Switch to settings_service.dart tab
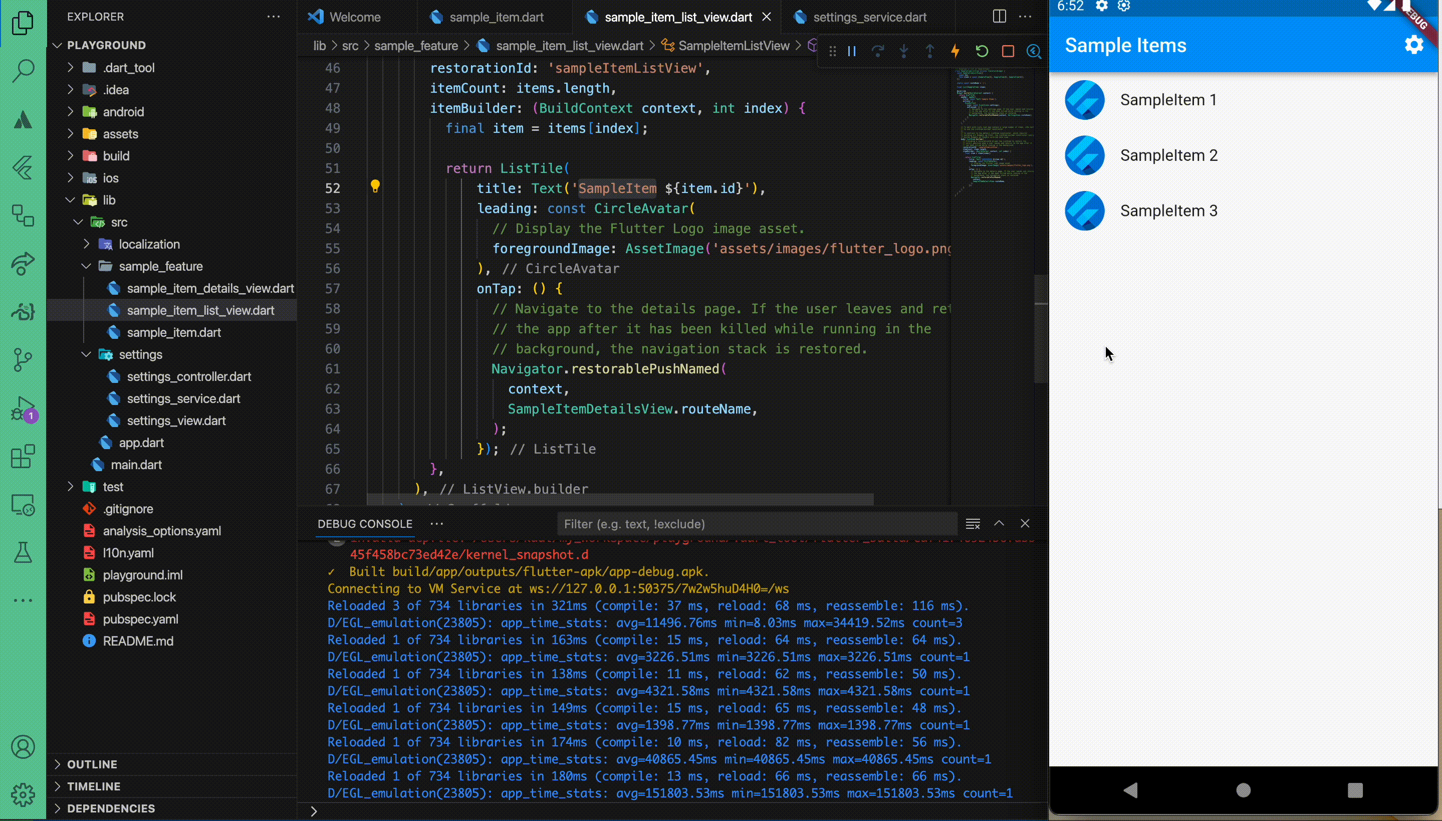Image resolution: width=1442 pixels, height=821 pixels. (869, 18)
